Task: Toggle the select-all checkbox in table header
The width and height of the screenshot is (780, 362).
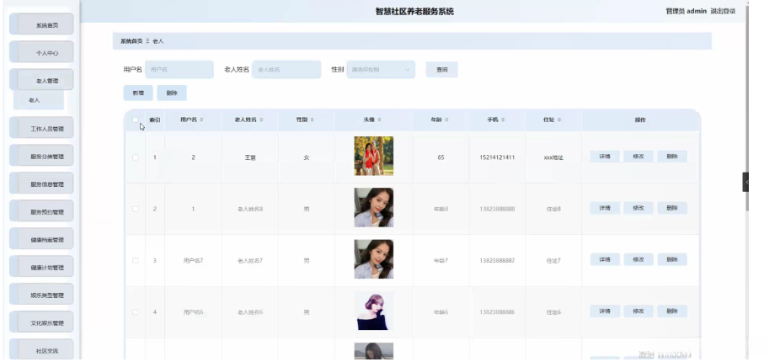Action: coord(136,120)
